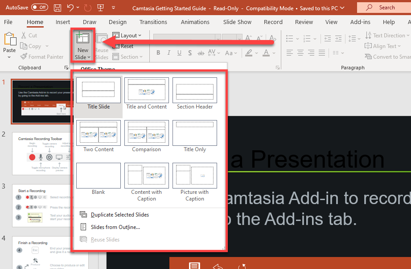Select the Format Painter tool
This screenshot has width=411, height=269.
pyautogui.click(x=42, y=56)
